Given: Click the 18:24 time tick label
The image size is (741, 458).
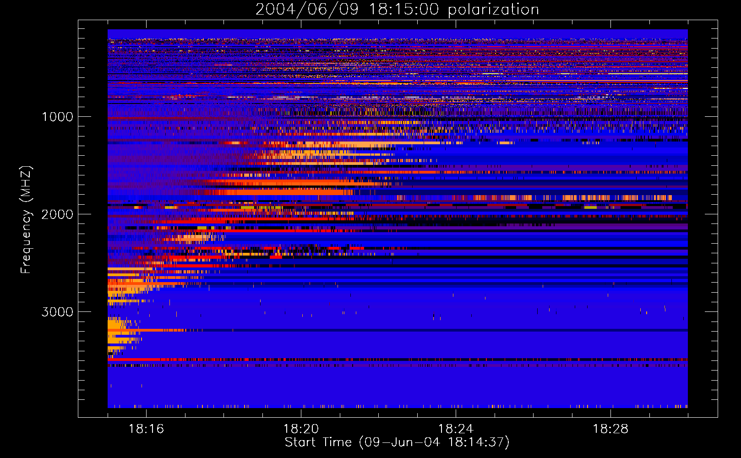Looking at the screenshot, I should pos(456,429).
